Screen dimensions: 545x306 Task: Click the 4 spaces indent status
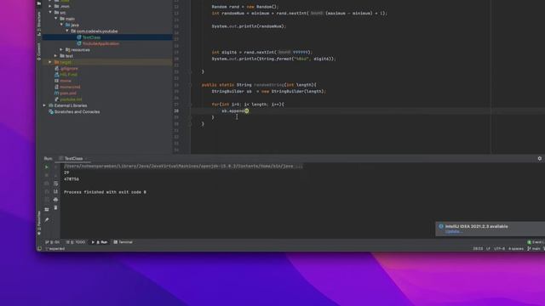tap(516, 249)
